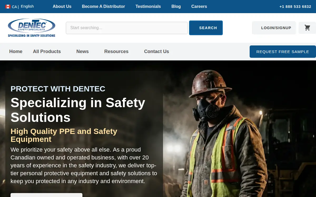Expand the All Products menu

(x=47, y=51)
